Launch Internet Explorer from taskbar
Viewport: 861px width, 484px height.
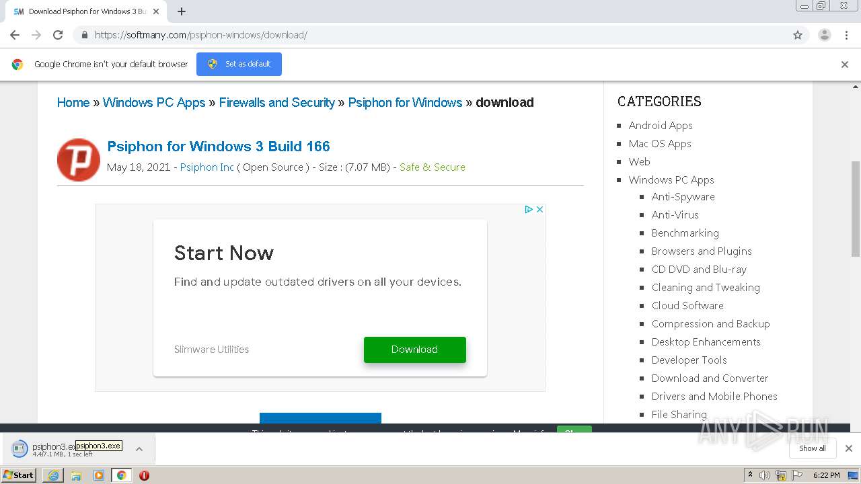pyautogui.click(x=53, y=475)
